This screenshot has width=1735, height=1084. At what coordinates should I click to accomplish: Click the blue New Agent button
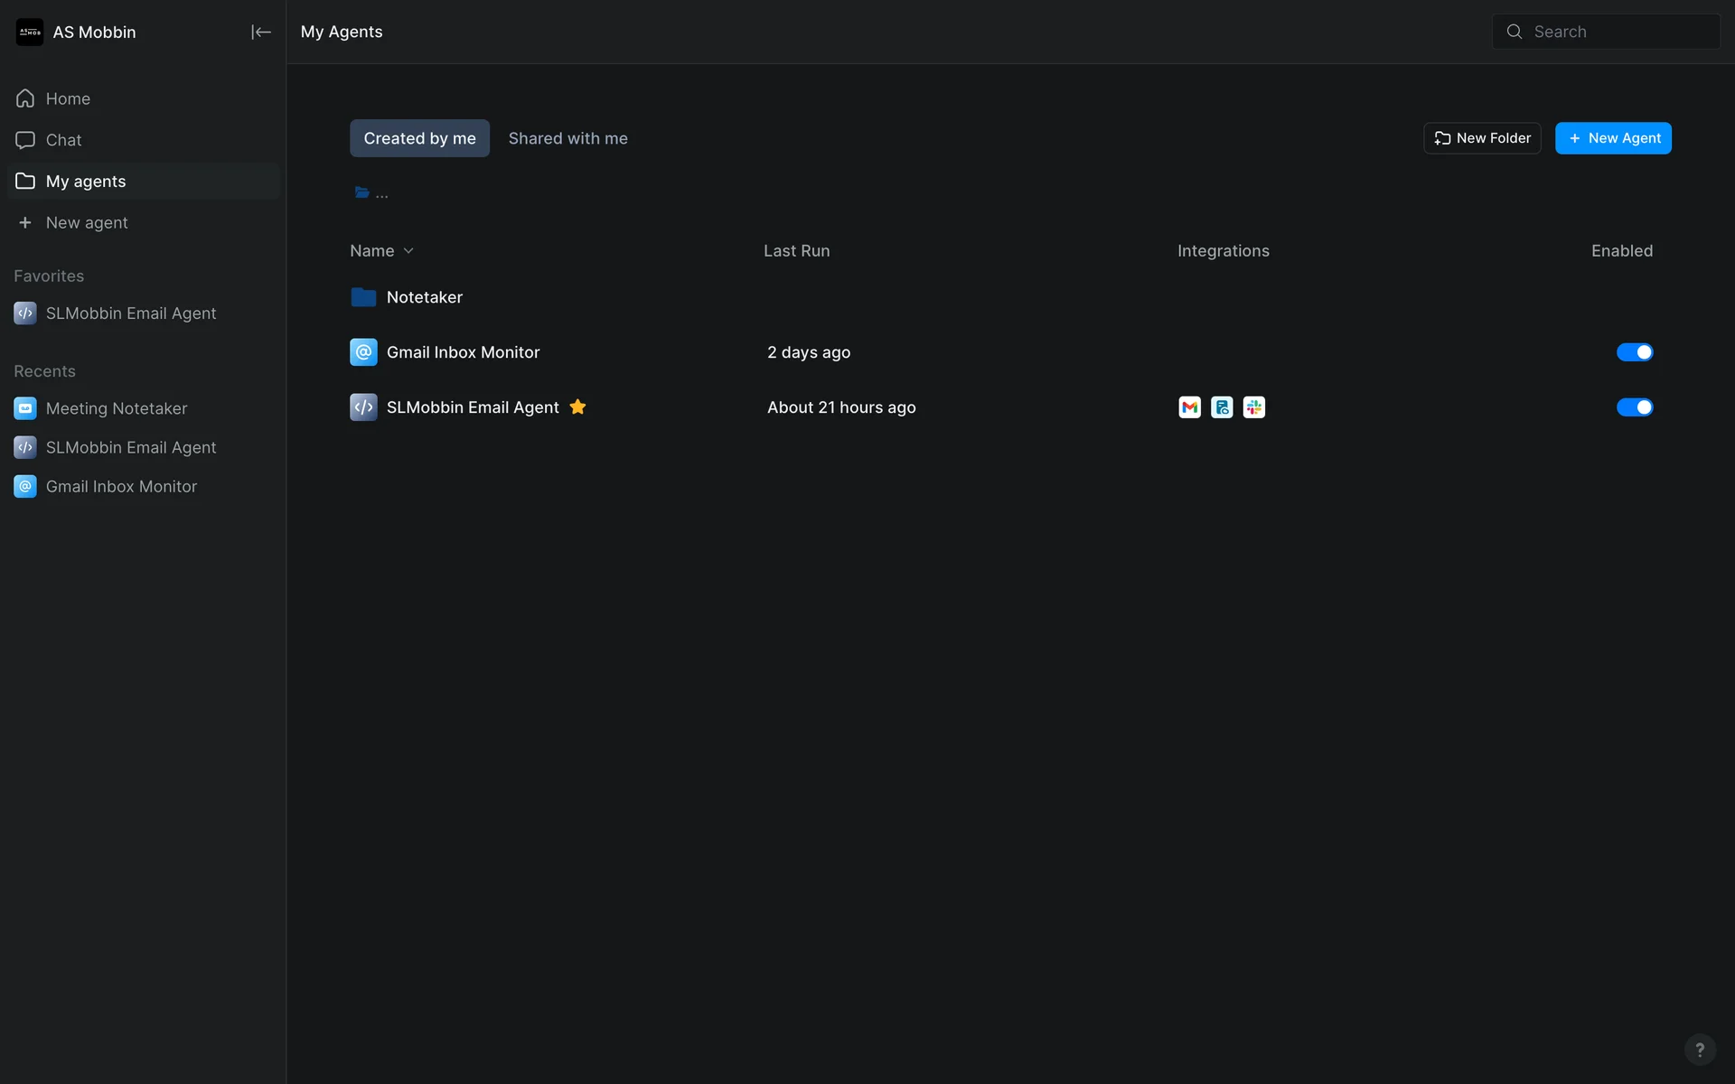coord(1613,138)
